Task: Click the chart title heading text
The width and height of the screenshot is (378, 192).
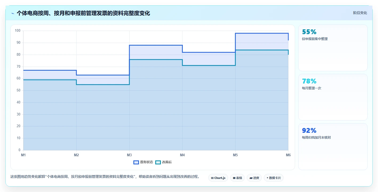Action: click(83, 13)
